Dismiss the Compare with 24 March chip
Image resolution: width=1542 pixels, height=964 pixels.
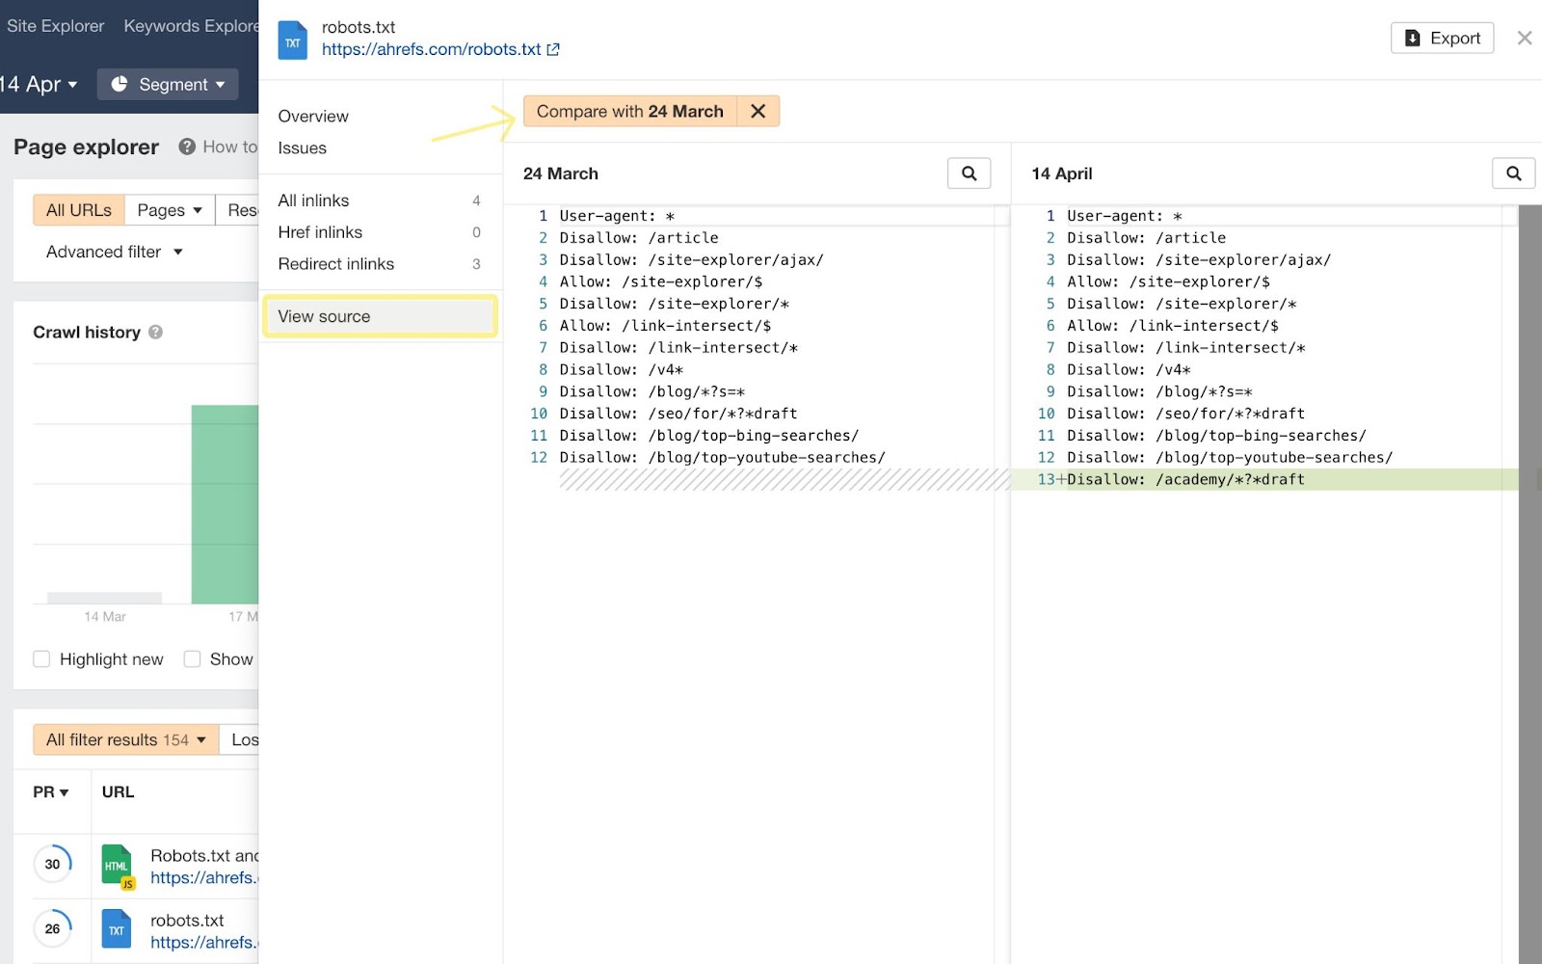[x=758, y=111]
